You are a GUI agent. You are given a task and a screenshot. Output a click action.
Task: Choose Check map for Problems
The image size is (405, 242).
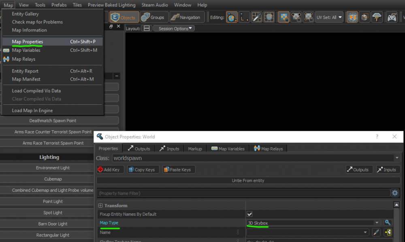(x=52, y=22)
